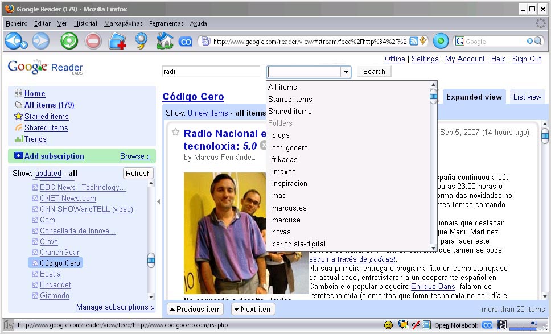
Task: Click the red Stop loading icon
Action: pos(93,41)
